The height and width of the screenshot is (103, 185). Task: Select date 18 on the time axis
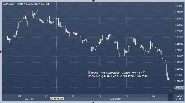click(x=127, y=96)
